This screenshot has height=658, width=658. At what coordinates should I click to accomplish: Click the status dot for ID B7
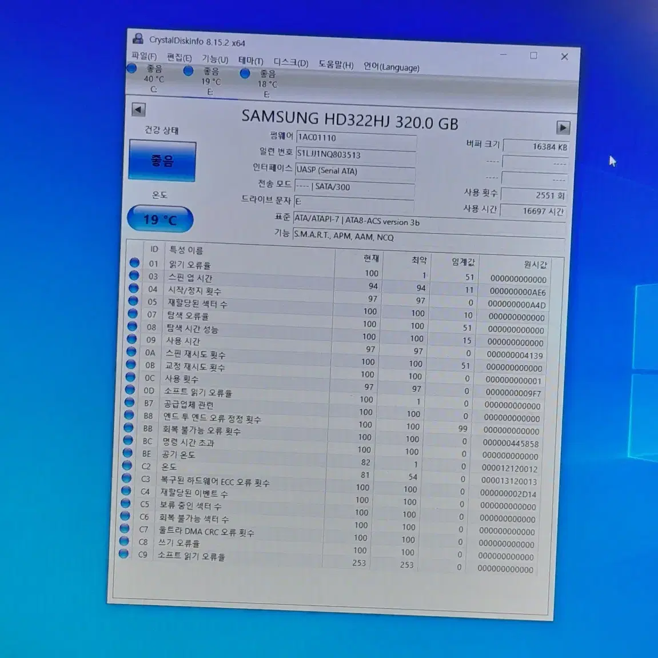click(x=129, y=402)
